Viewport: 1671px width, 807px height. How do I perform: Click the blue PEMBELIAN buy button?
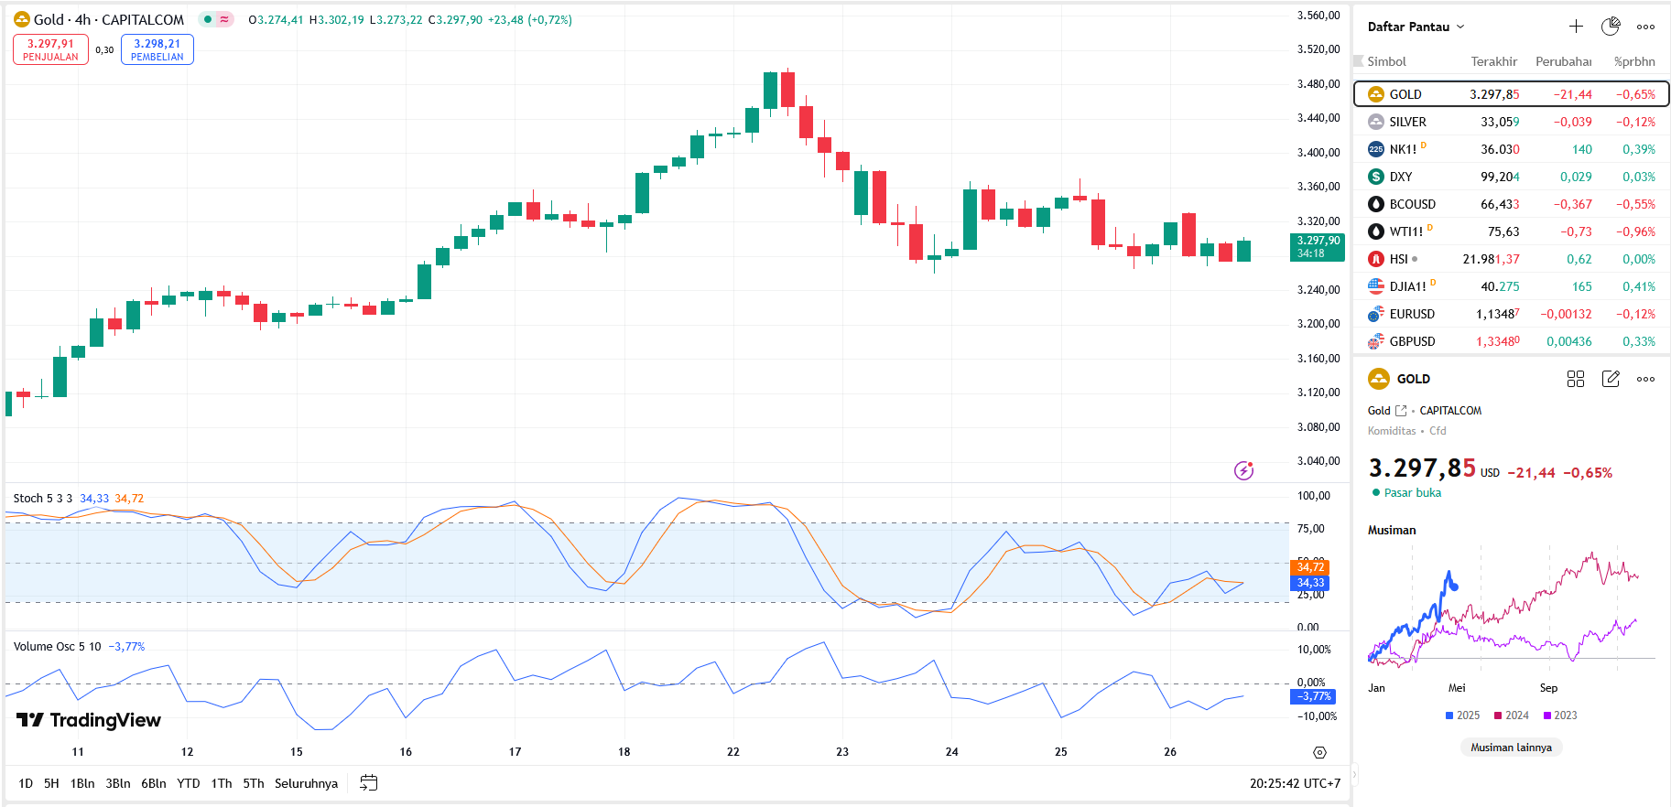[x=157, y=49]
